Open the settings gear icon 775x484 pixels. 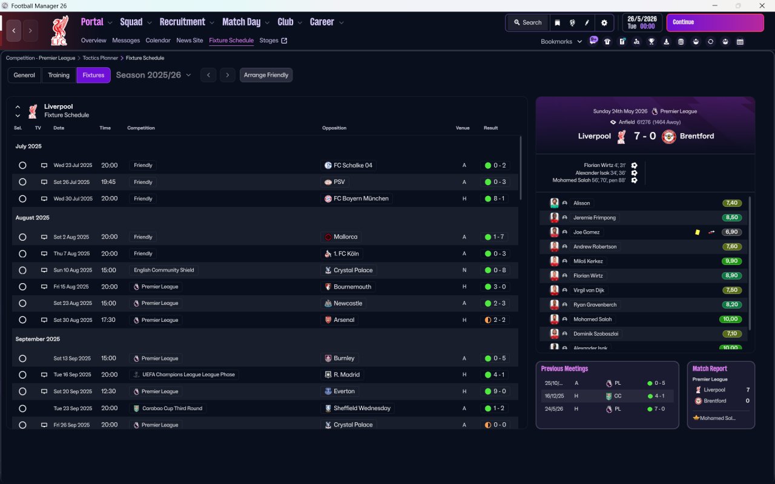click(x=604, y=23)
